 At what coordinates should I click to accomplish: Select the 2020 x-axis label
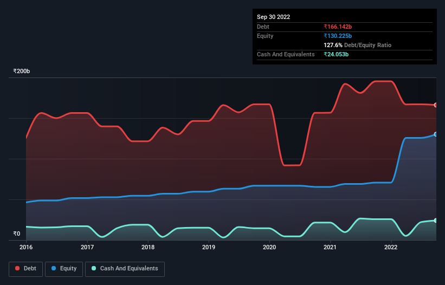coord(269,247)
